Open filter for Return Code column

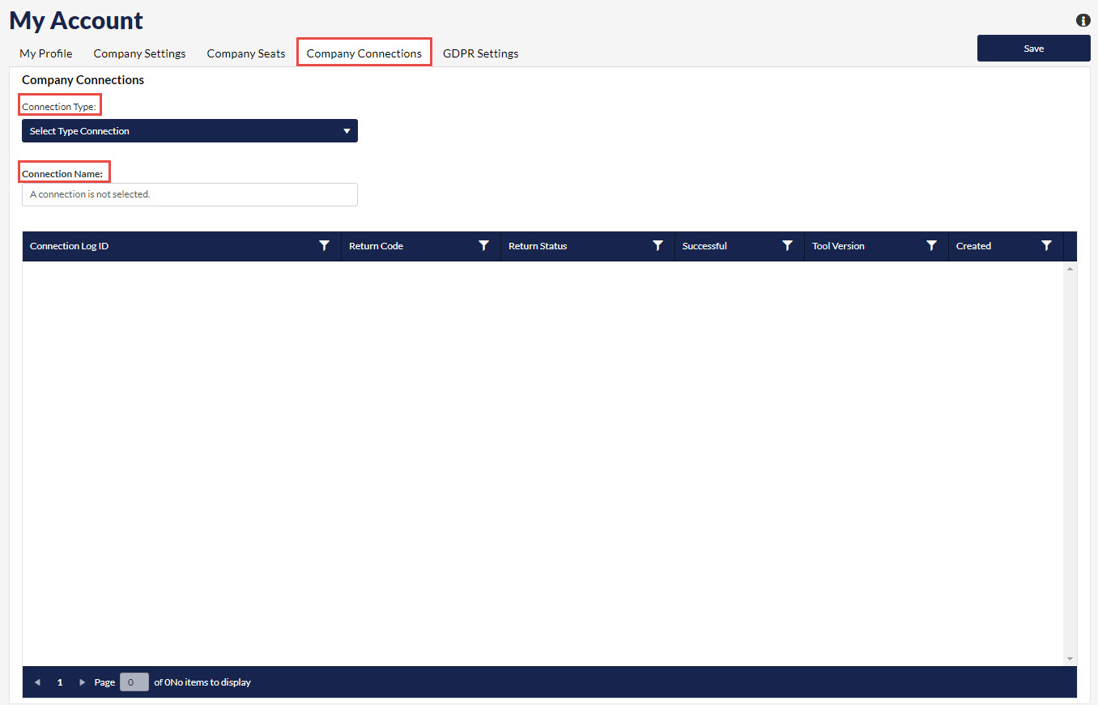(x=483, y=246)
